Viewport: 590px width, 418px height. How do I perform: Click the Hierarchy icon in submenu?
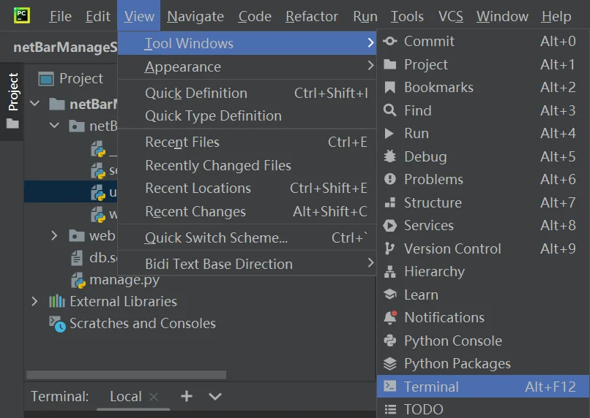tap(390, 272)
